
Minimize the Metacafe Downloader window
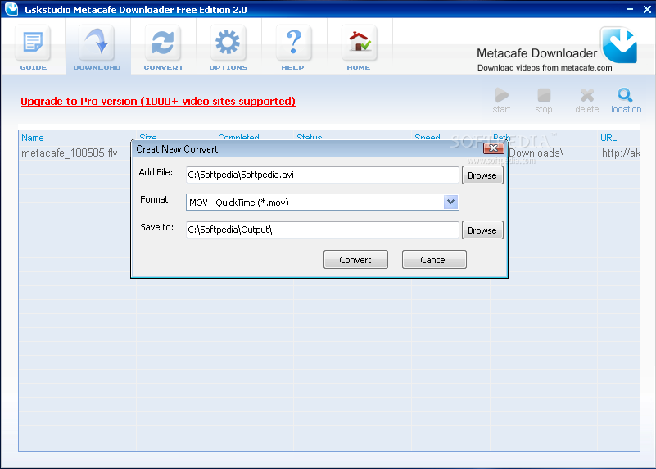click(630, 9)
